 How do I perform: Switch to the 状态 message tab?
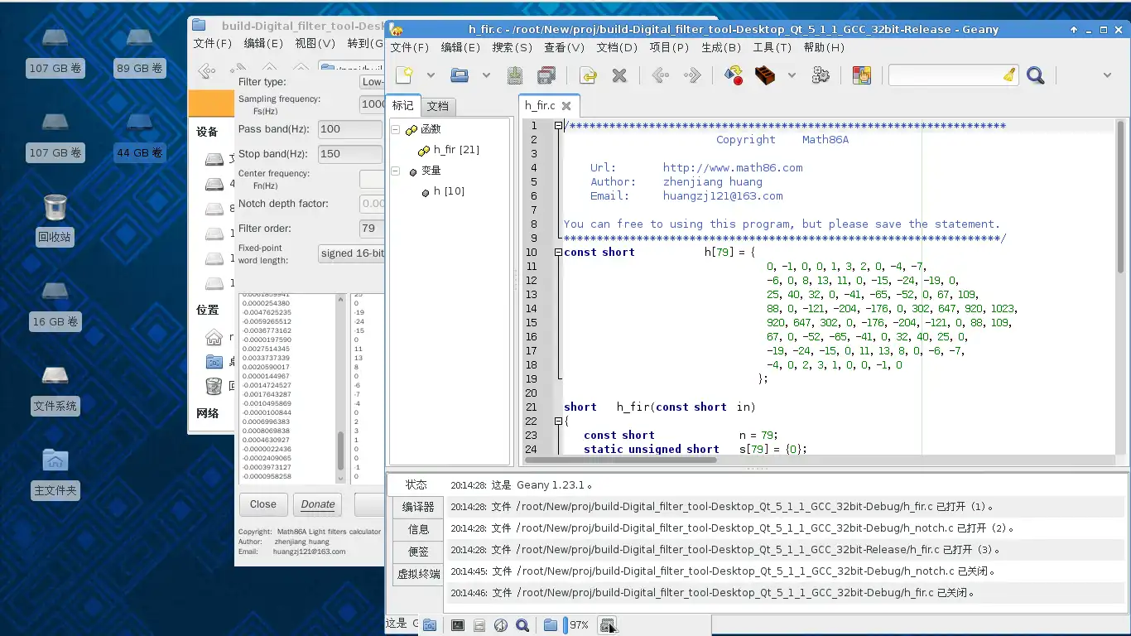click(416, 484)
